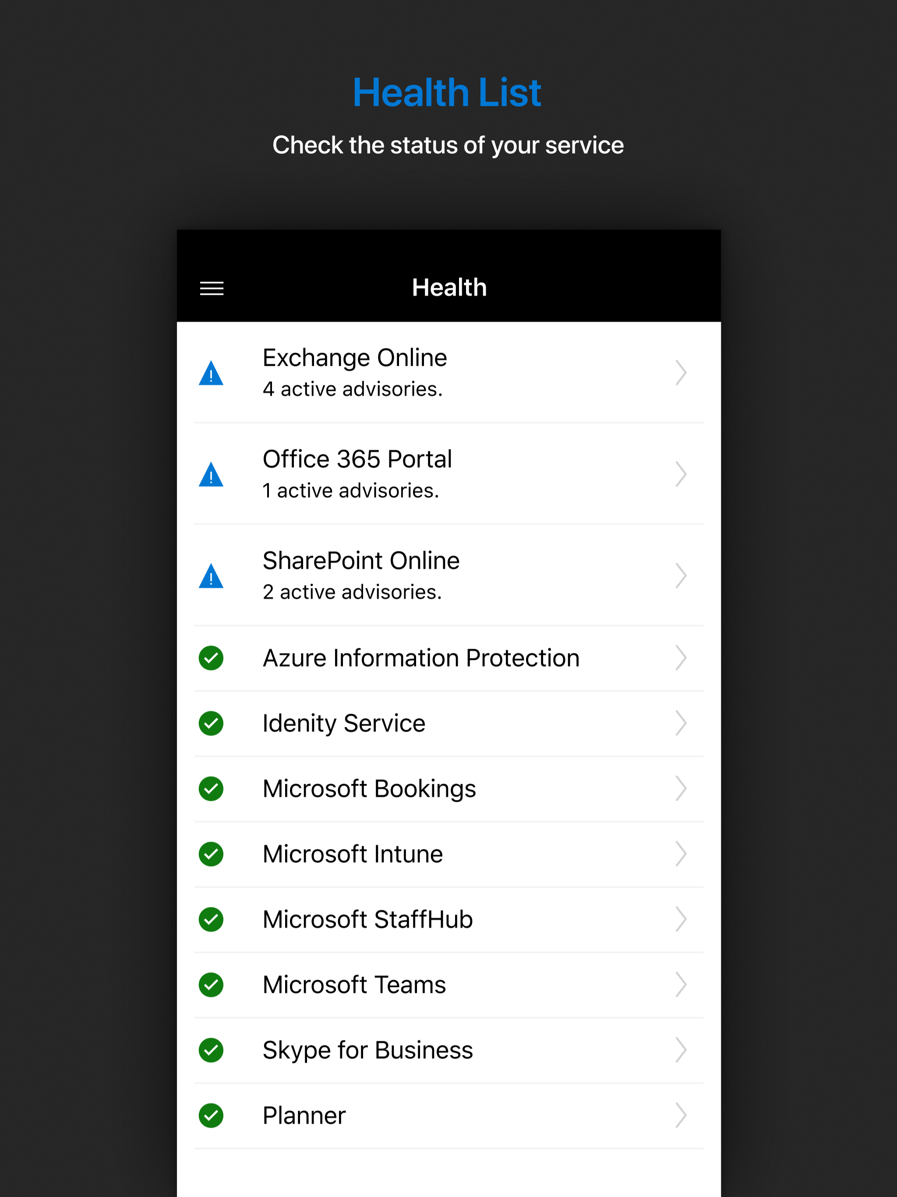This screenshot has width=897, height=1197.
Task: Open Microsoft Teams health details
Action: pyautogui.click(x=354, y=985)
